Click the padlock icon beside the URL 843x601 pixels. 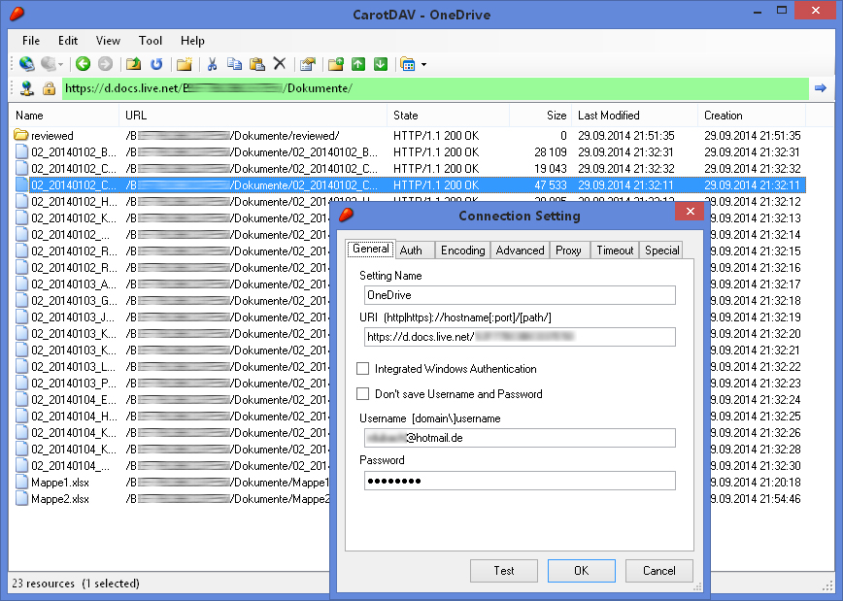(49, 88)
